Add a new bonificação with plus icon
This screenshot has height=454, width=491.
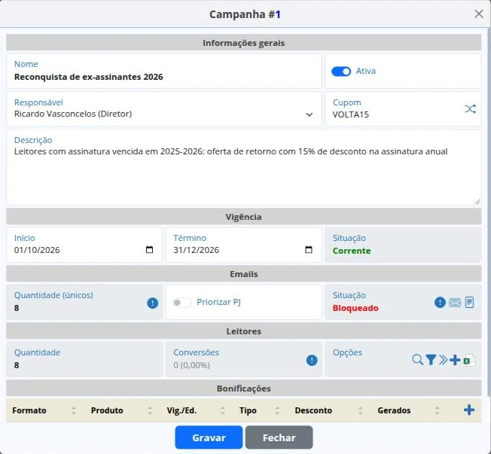pyautogui.click(x=468, y=410)
